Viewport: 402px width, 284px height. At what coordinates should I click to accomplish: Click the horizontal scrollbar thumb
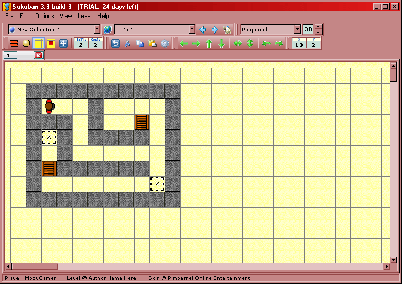[35, 266]
